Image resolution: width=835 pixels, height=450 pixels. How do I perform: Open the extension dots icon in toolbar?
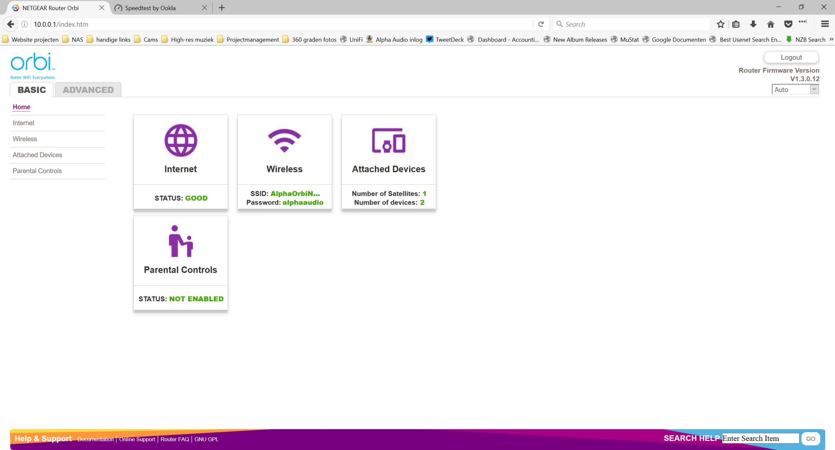pyautogui.click(x=803, y=22)
